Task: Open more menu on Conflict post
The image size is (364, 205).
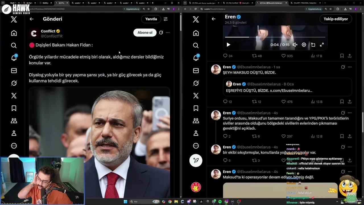Action: click(168, 32)
